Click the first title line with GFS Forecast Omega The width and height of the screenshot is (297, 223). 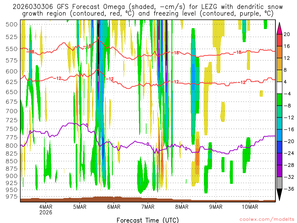[148, 7]
